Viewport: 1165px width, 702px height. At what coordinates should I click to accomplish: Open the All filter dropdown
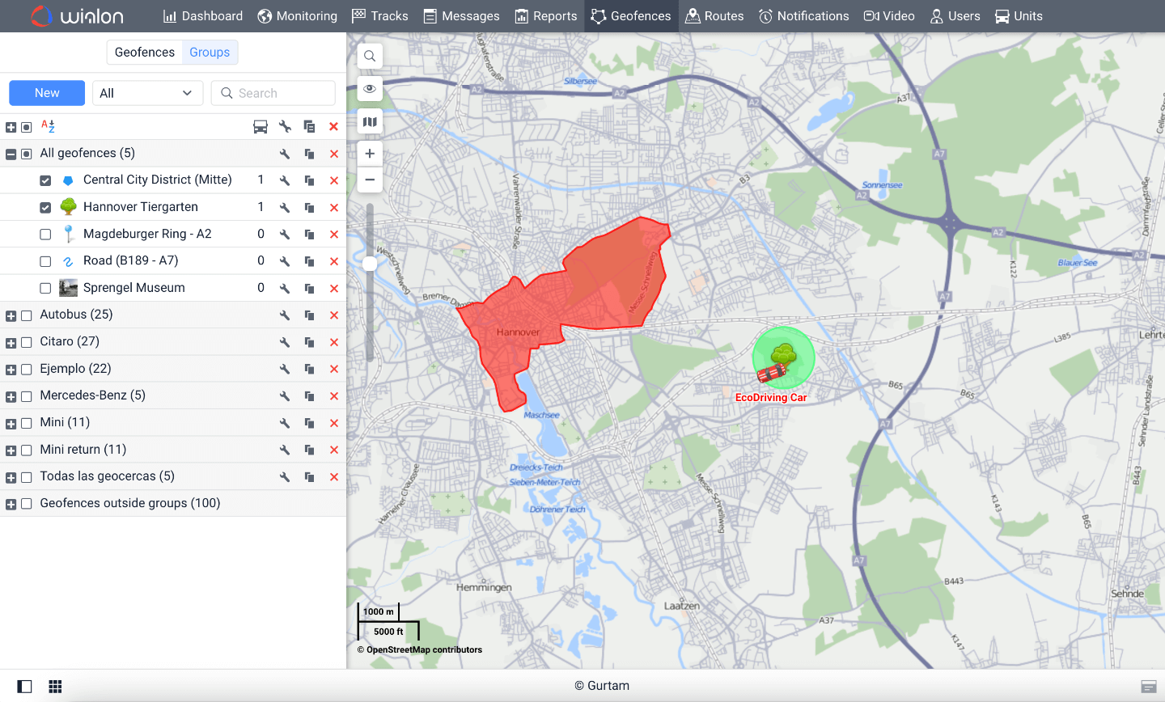point(147,93)
